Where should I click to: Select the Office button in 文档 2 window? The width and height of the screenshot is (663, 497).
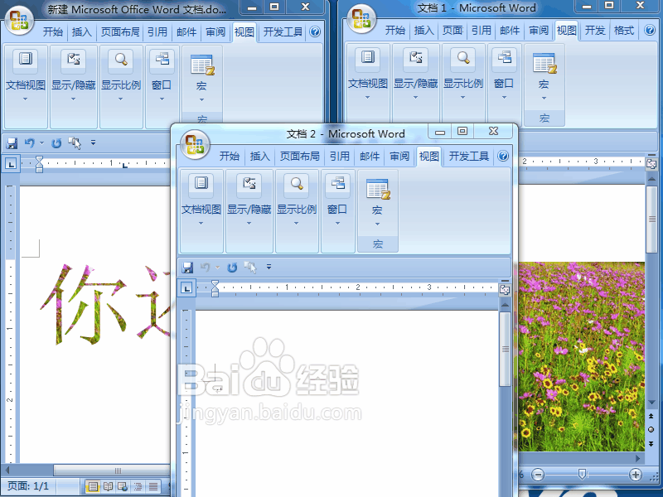point(196,144)
